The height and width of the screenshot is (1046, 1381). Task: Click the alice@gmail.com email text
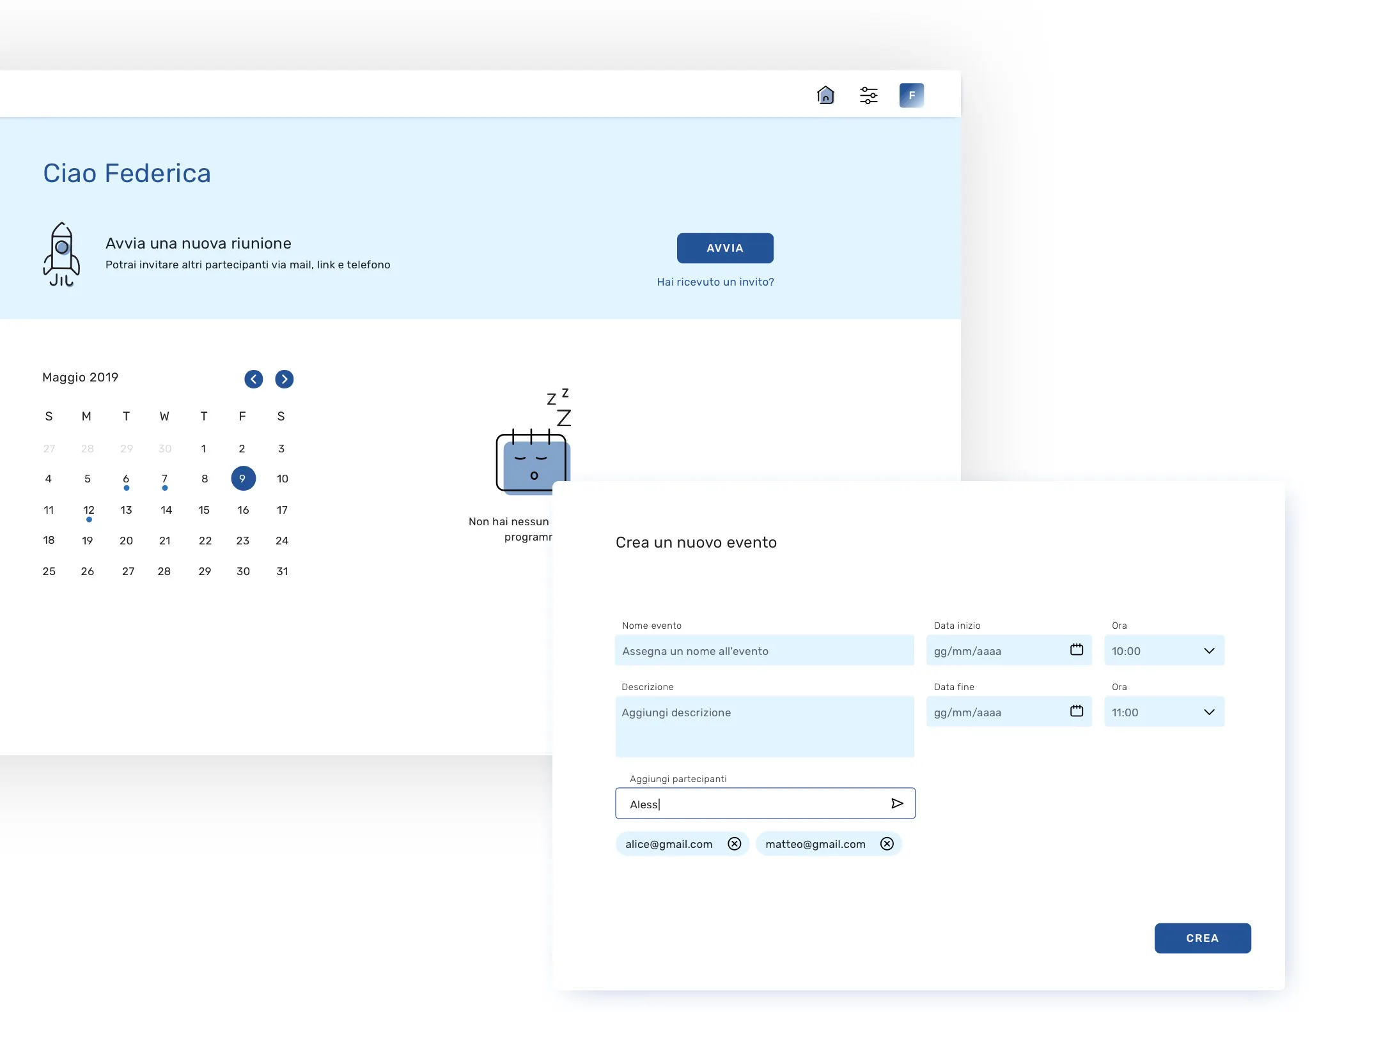pos(669,844)
